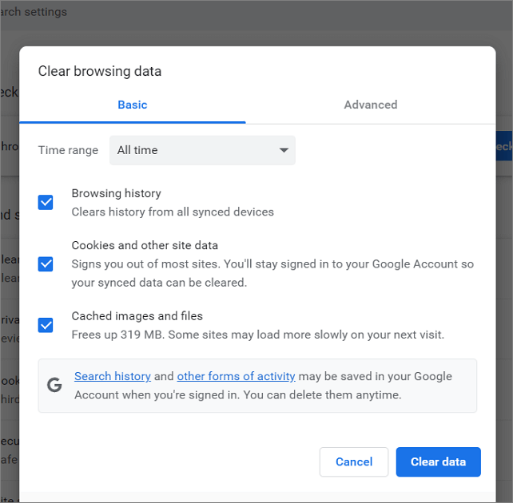Click the Time range dropdown arrow
The image size is (513, 503).
coord(284,150)
